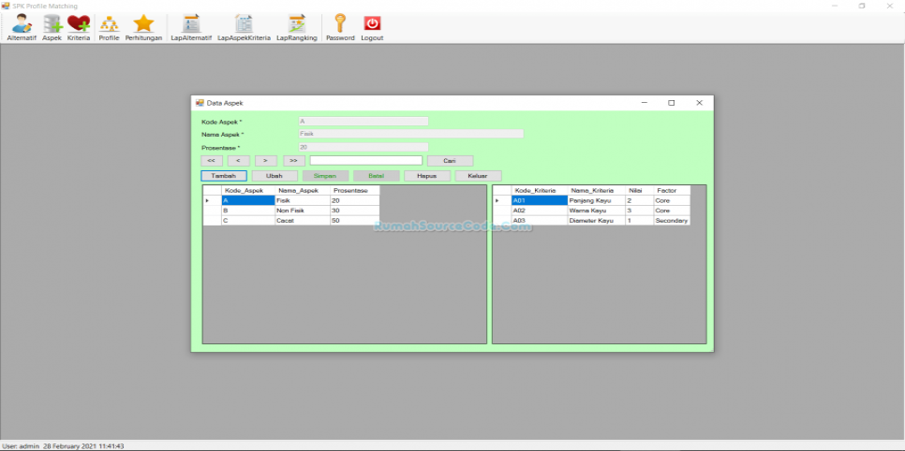Click the Prosentase column header
Image resolution: width=905 pixels, height=451 pixels.
click(355, 190)
